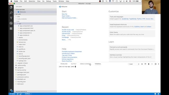
Task: Open the Extensions view in activity bar
Action: click(x=11, y=28)
